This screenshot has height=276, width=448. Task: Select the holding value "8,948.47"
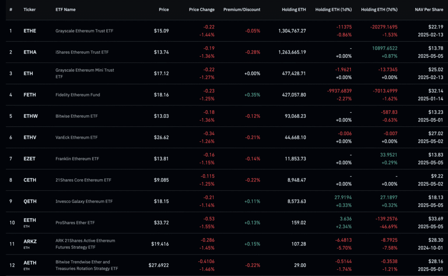pos(297,180)
